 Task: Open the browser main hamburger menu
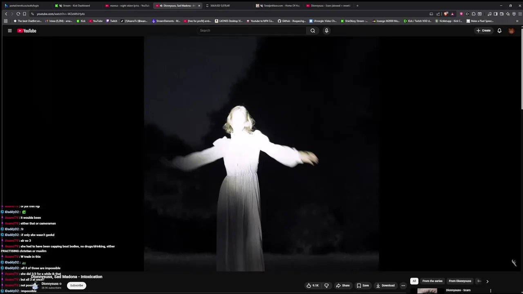[x=520, y=14]
